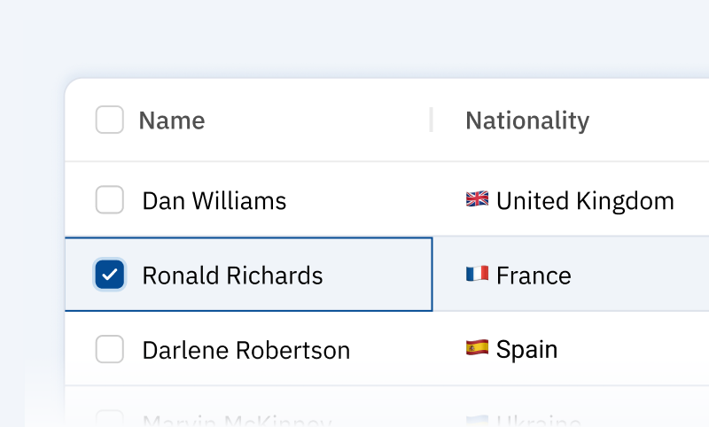This screenshot has height=427, width=709.
Task: Uncheck the Ronald Richards row checkbox
Action: click(x=110, y=275)
